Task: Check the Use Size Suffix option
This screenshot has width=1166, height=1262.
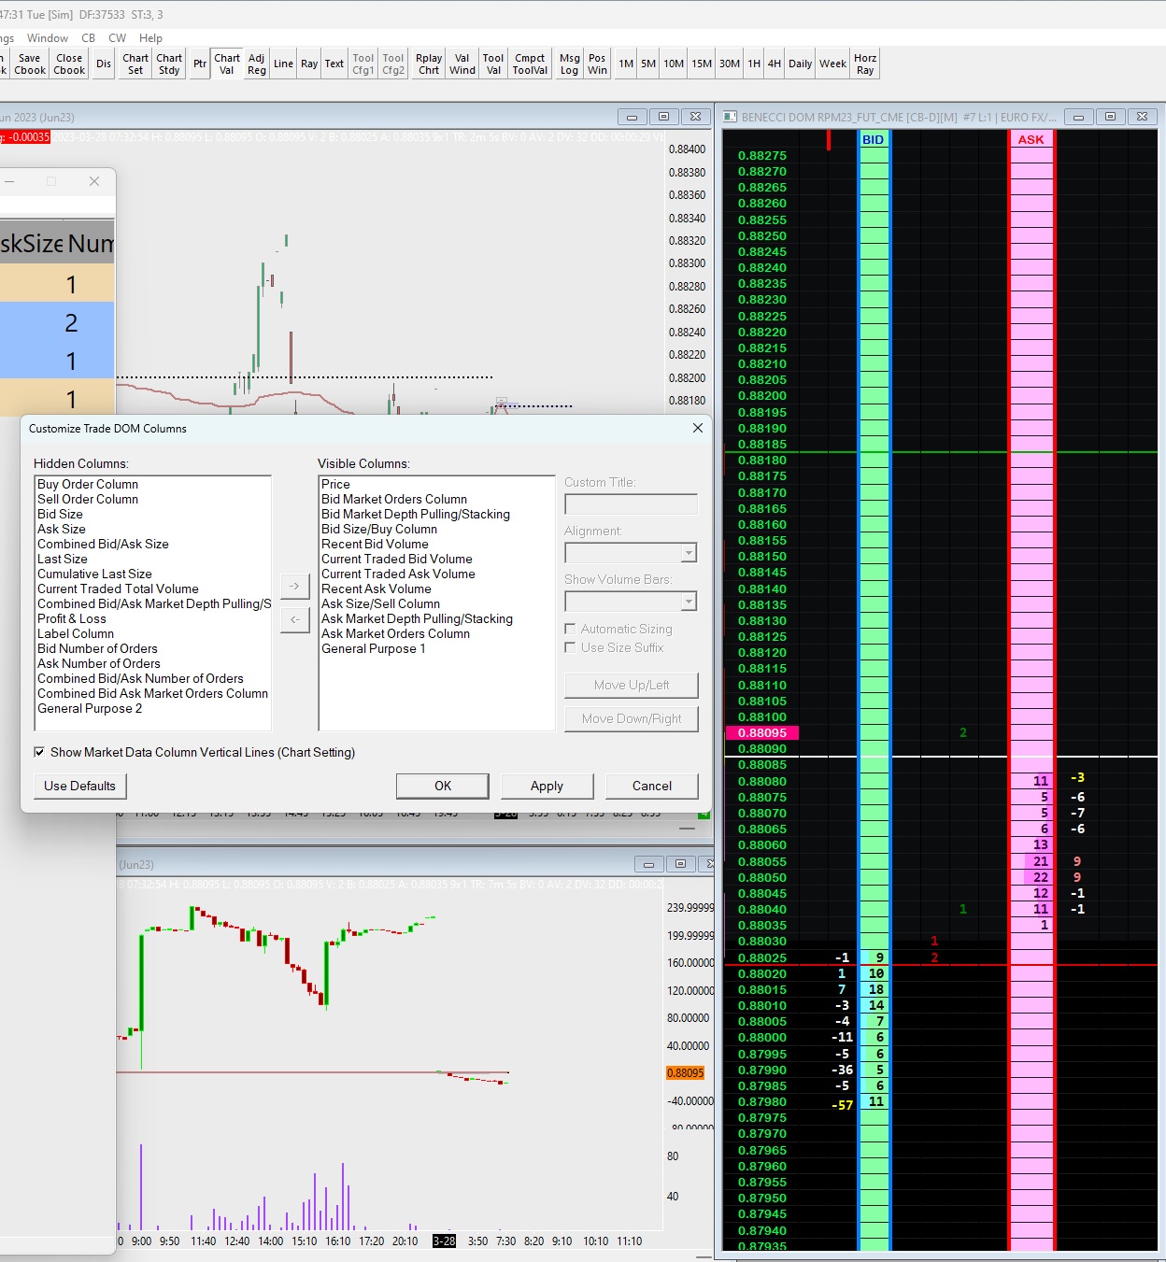Action: click(571, 647)
